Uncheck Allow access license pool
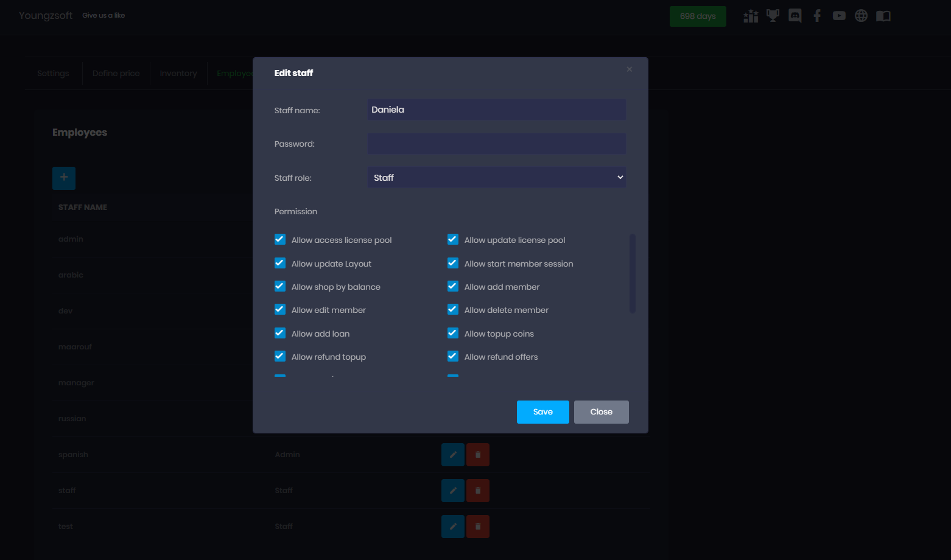 (x=280, y=239)
